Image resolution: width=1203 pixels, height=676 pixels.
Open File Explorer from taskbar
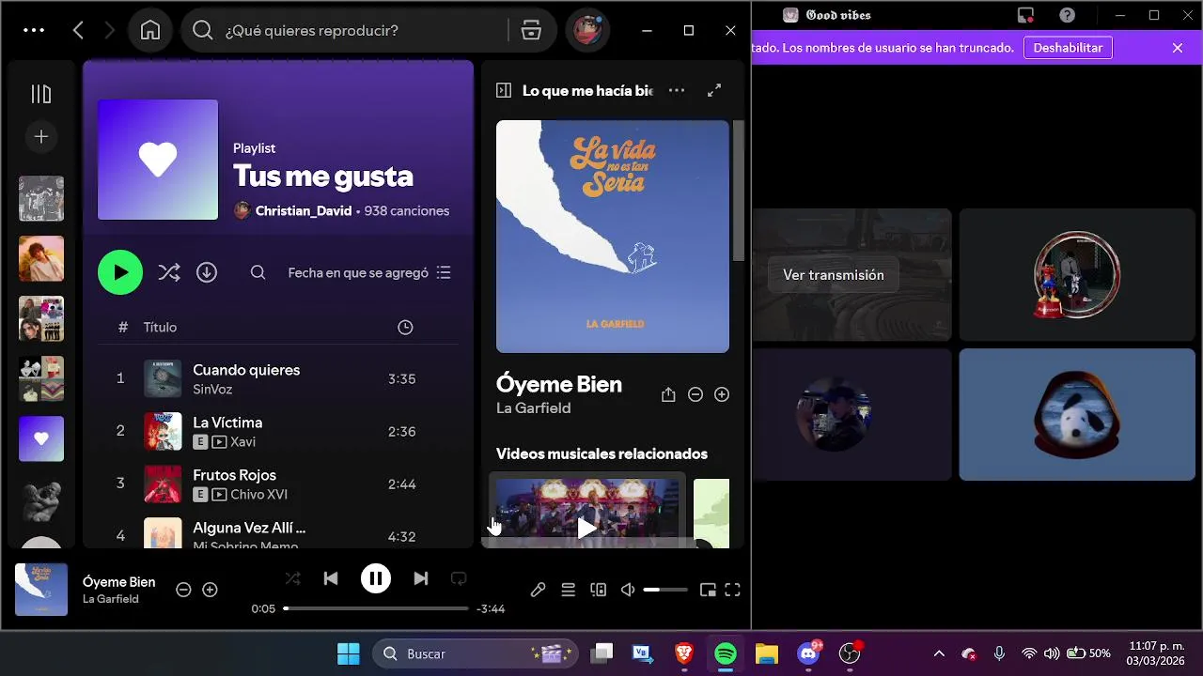point(767,653)
